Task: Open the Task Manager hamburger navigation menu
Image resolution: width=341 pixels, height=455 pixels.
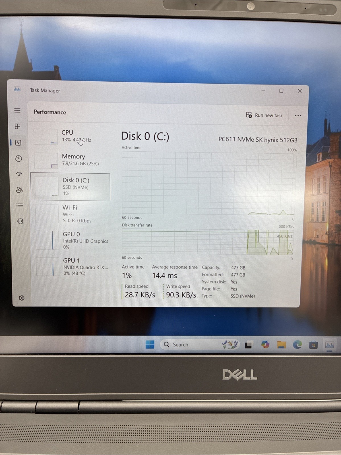Action: pos(17,110)
